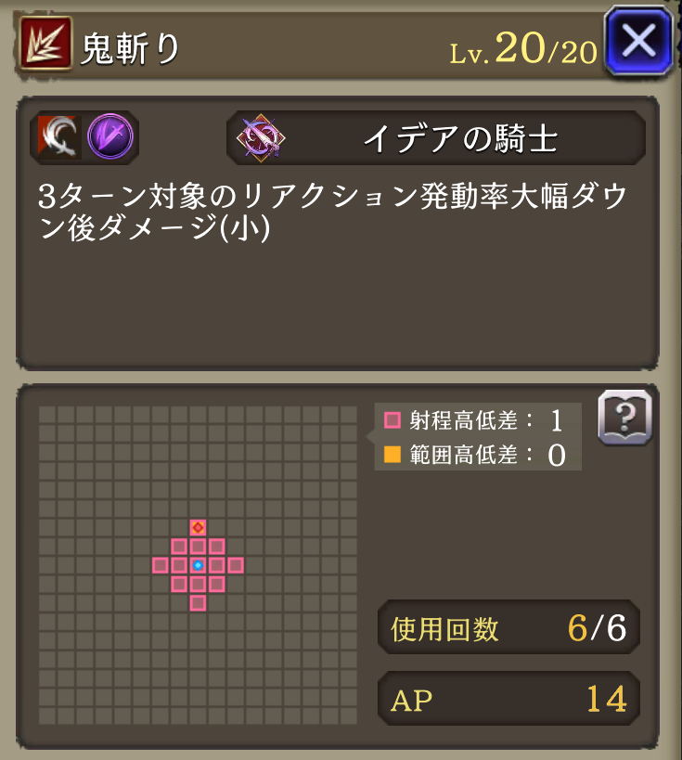This screenshot has width=682, height=760.
Task: Click the 鬼斬り skill title text
Action: (x=131, y=48)
